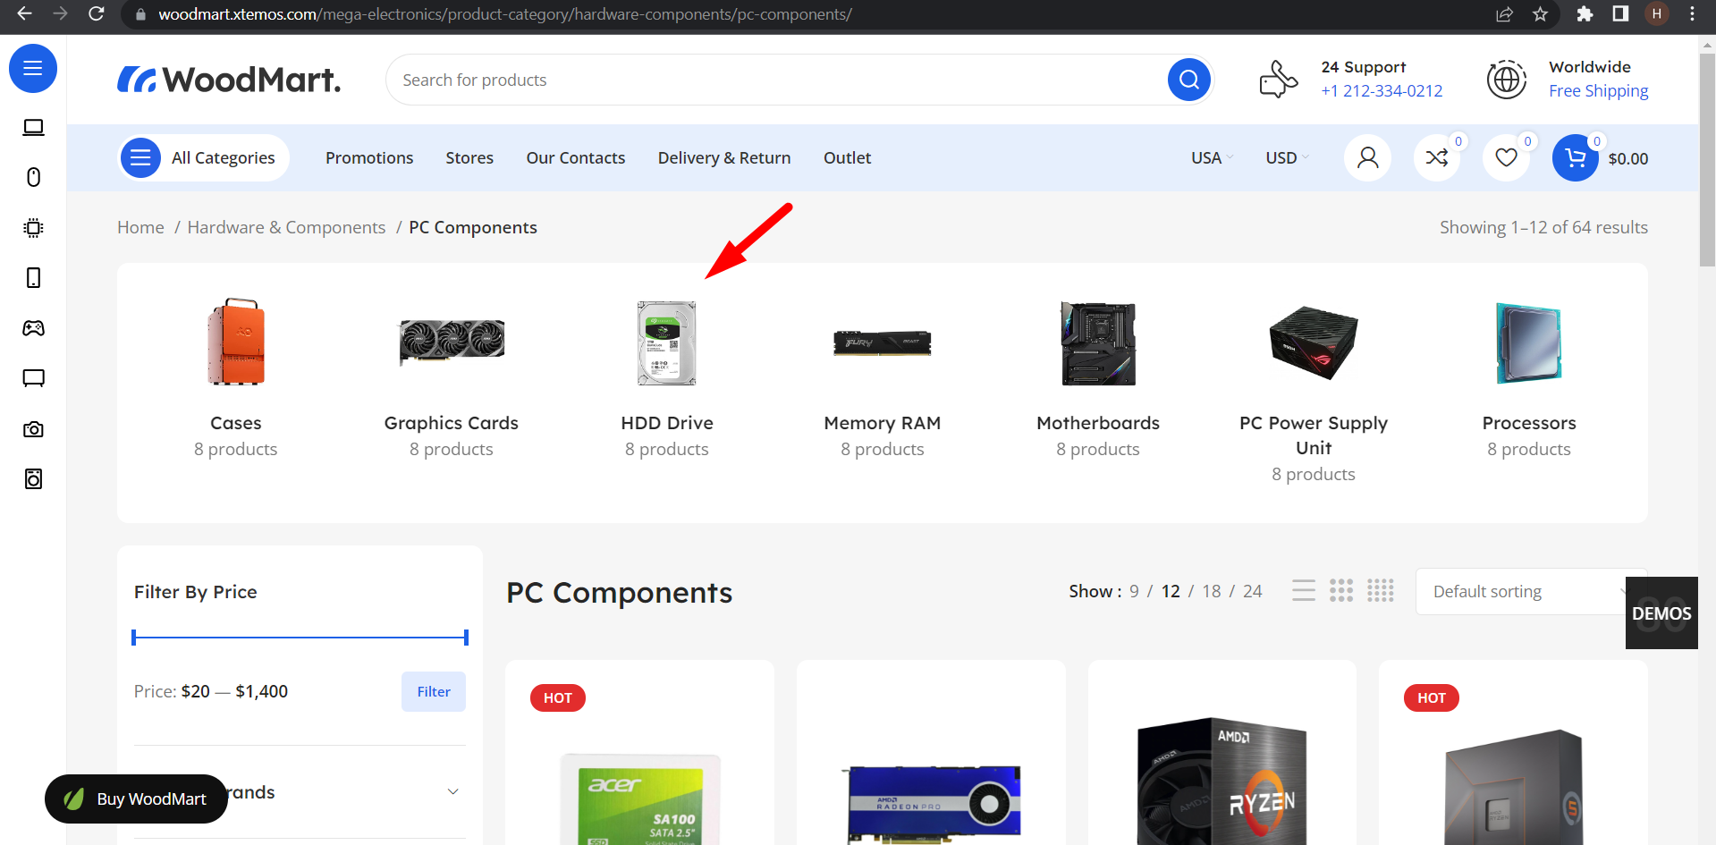Select the TV monitor icon in sidebar
This screenshot has width=1716, height=845.
33,378
